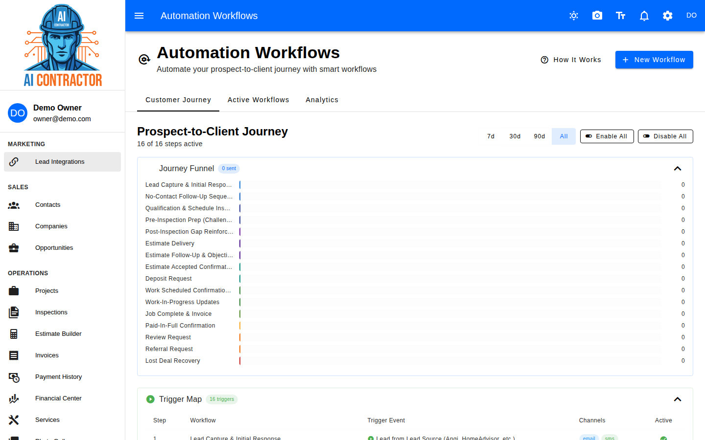Switch to the Analytics tab
705x440 pixels.
(322, 100)
